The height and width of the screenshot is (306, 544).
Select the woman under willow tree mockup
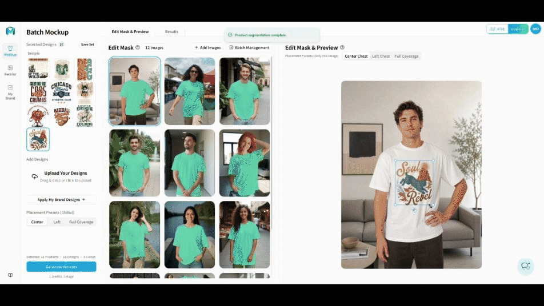click(135, 235)
